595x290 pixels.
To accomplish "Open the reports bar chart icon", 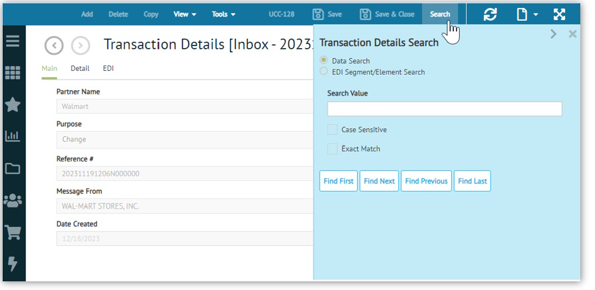I will (12, 136).
